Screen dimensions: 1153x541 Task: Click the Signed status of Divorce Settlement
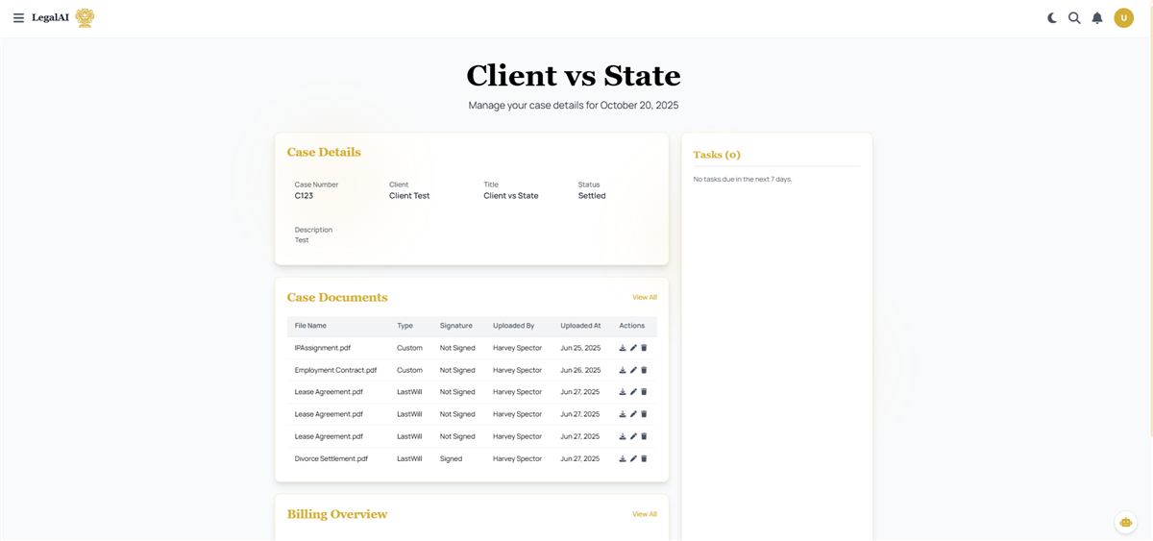click(452, 458)
